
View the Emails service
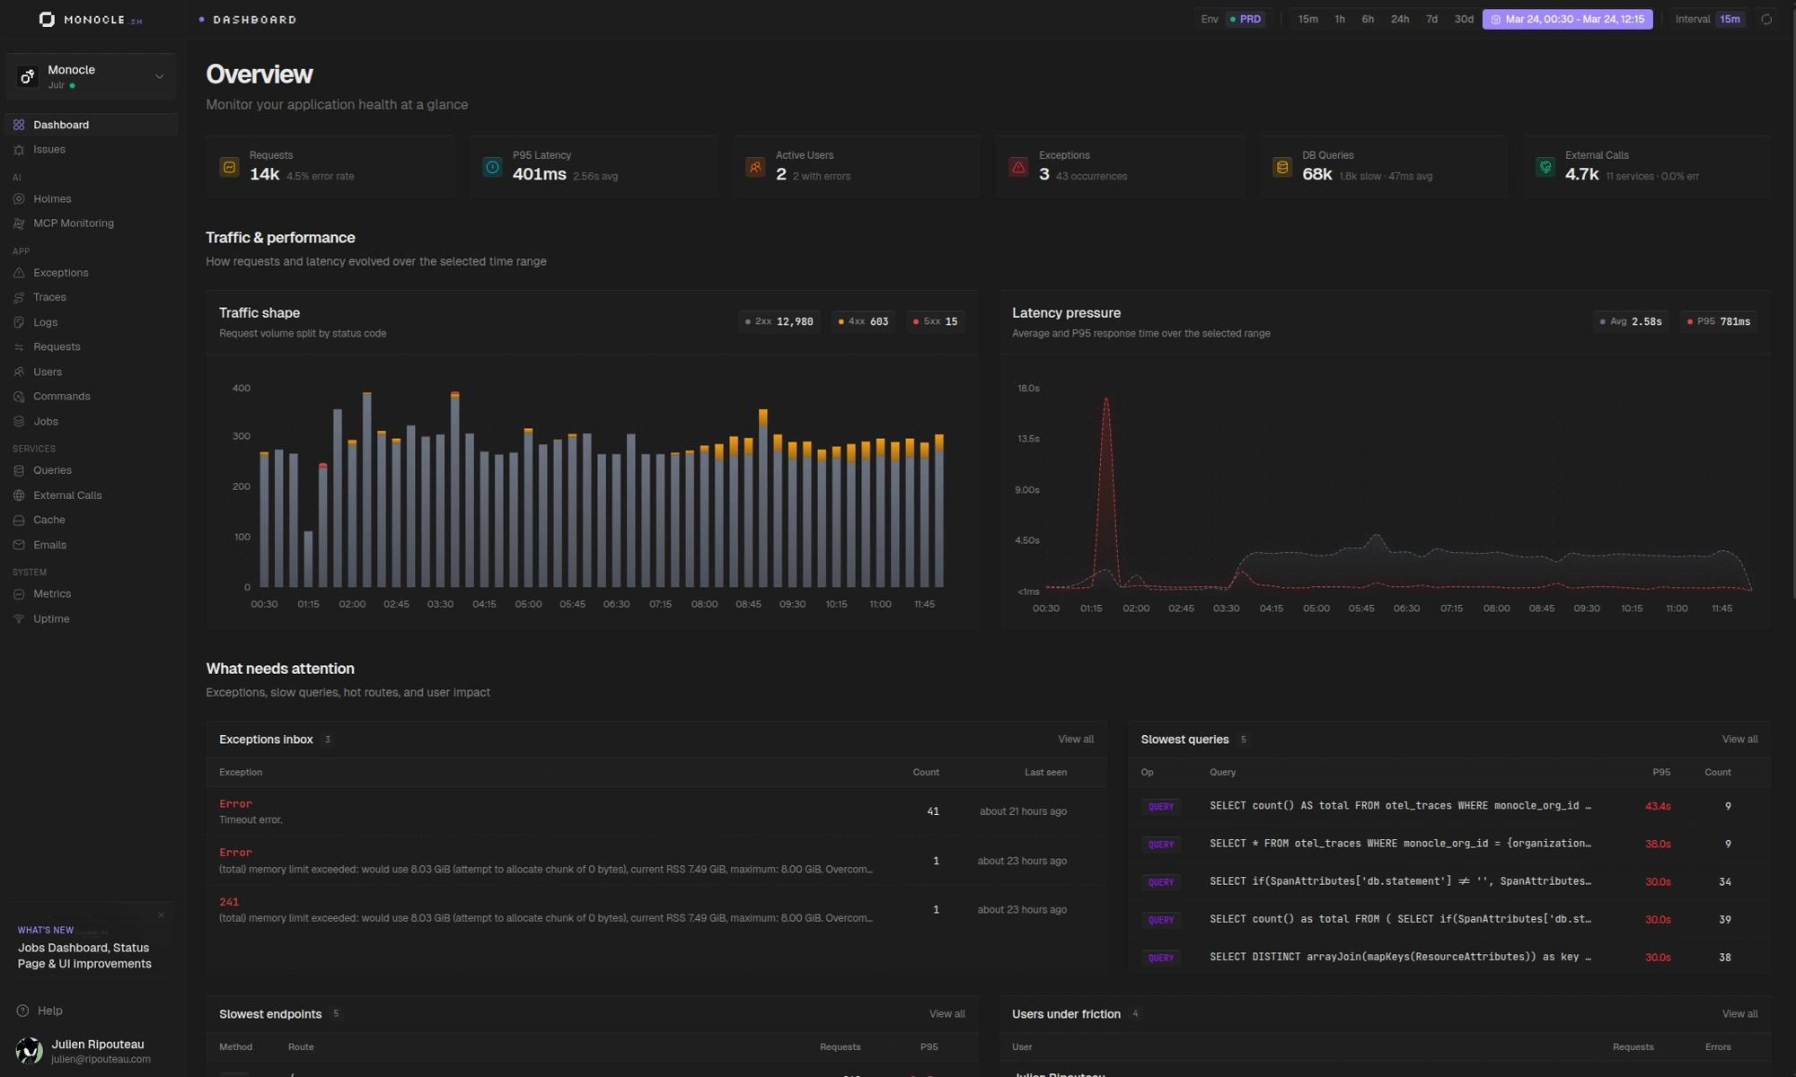[49, 544]
